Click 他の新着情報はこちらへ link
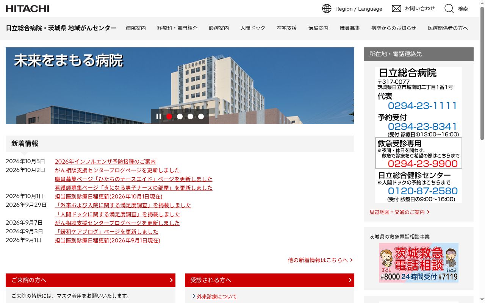 pos(320,260)
